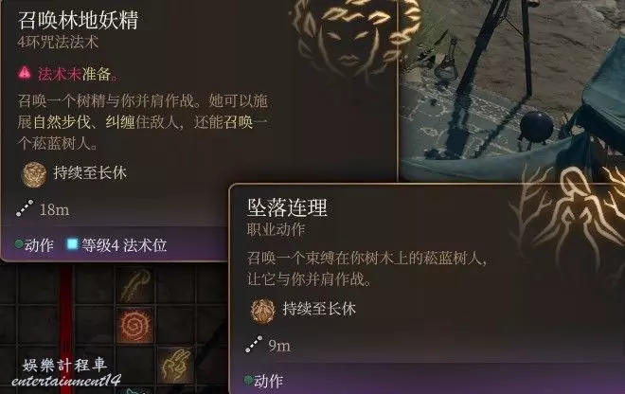Click the red spiral spell icon
625x394 pixels.
pyautogui.click(x=135, y=325)
